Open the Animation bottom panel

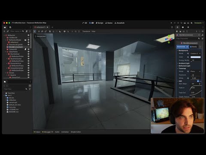tap(65, 132)
